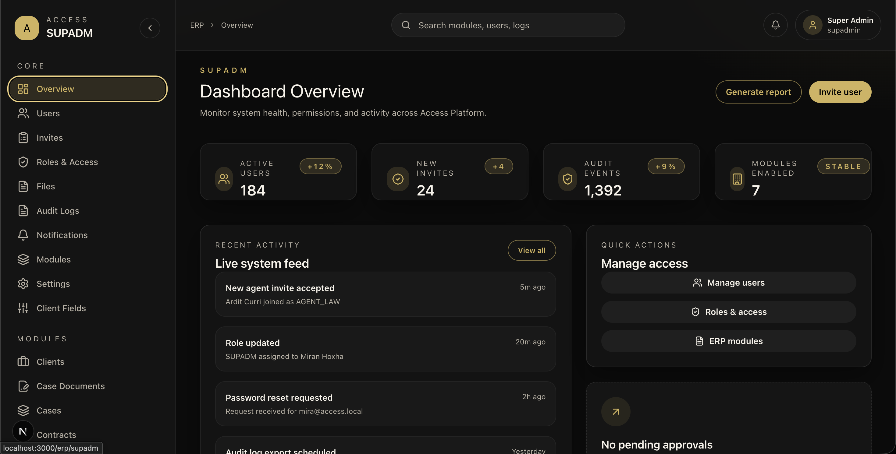896x454 pixels.
Task: Open the 'Role updated' activity entry
Action: [x=386, y=349]
